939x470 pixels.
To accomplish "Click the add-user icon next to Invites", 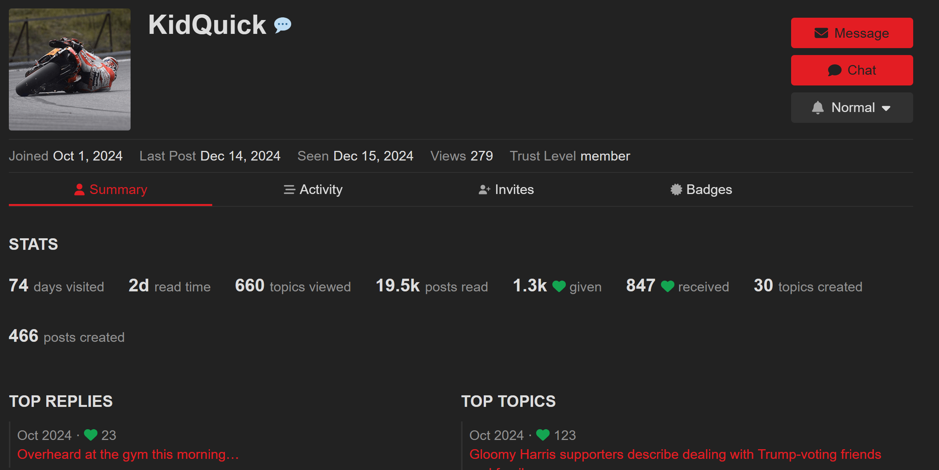I will pos(484,189).
